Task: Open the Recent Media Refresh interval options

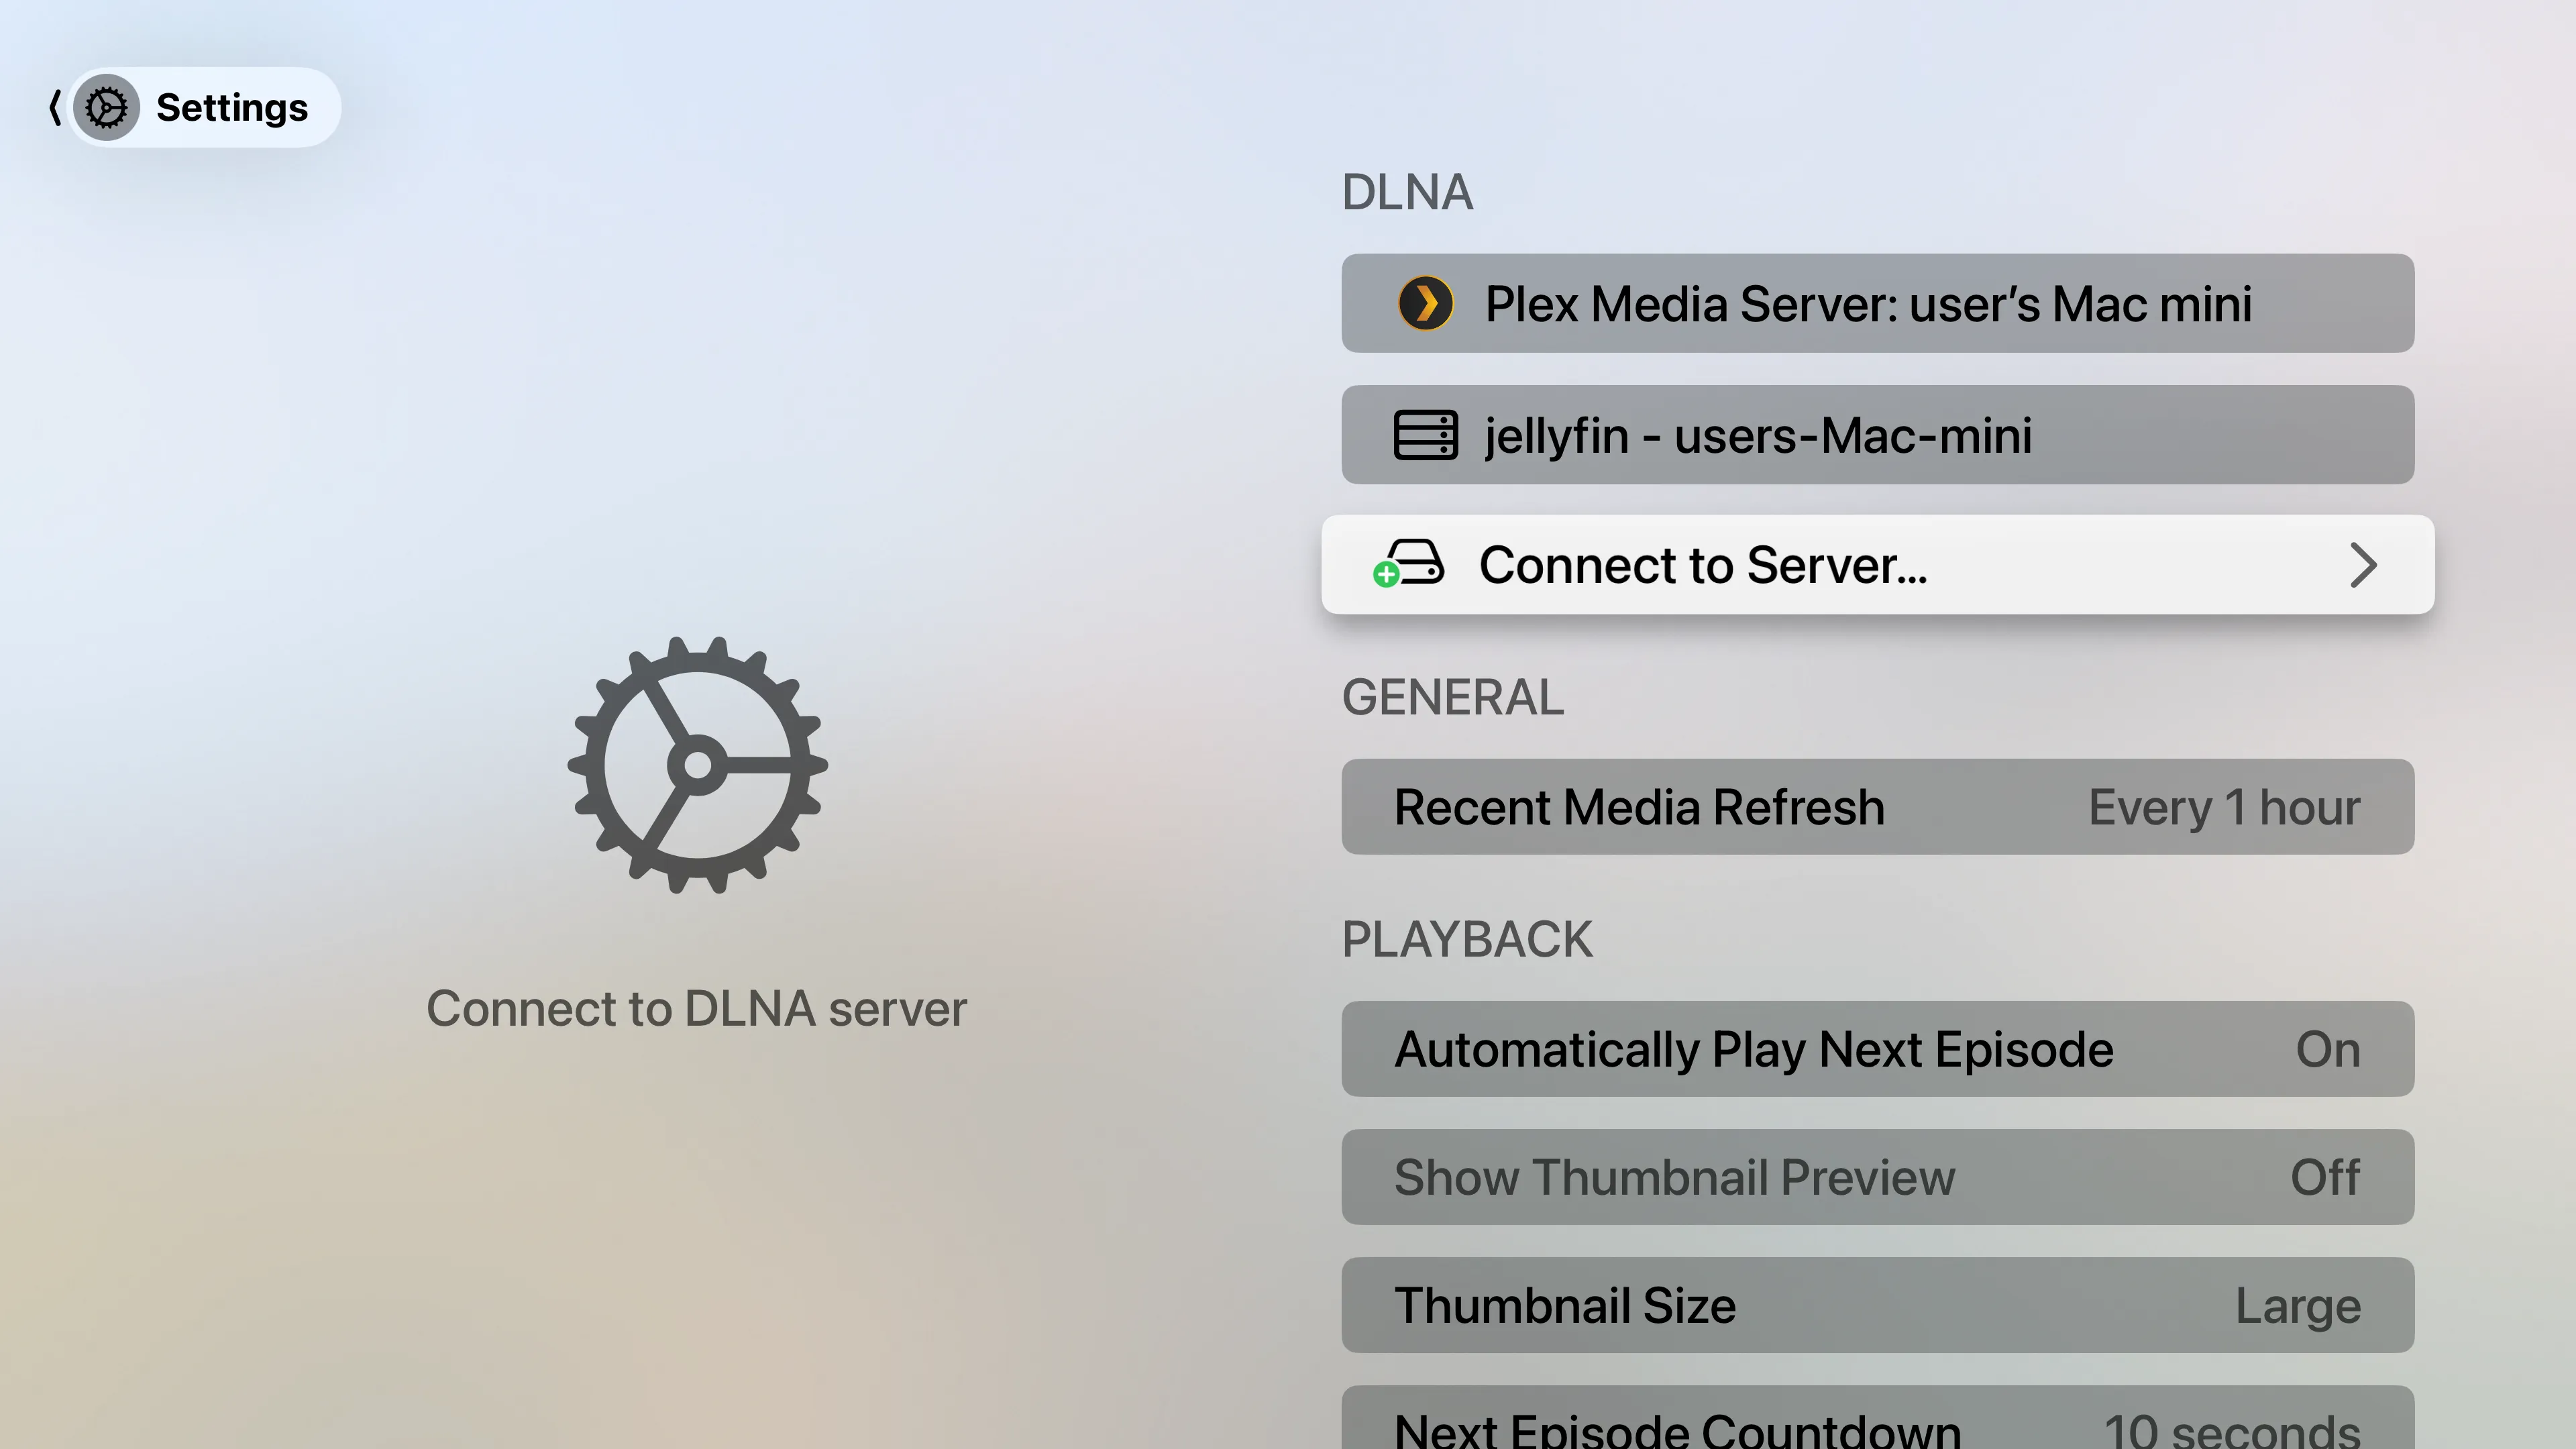Action: [1877, 807]
